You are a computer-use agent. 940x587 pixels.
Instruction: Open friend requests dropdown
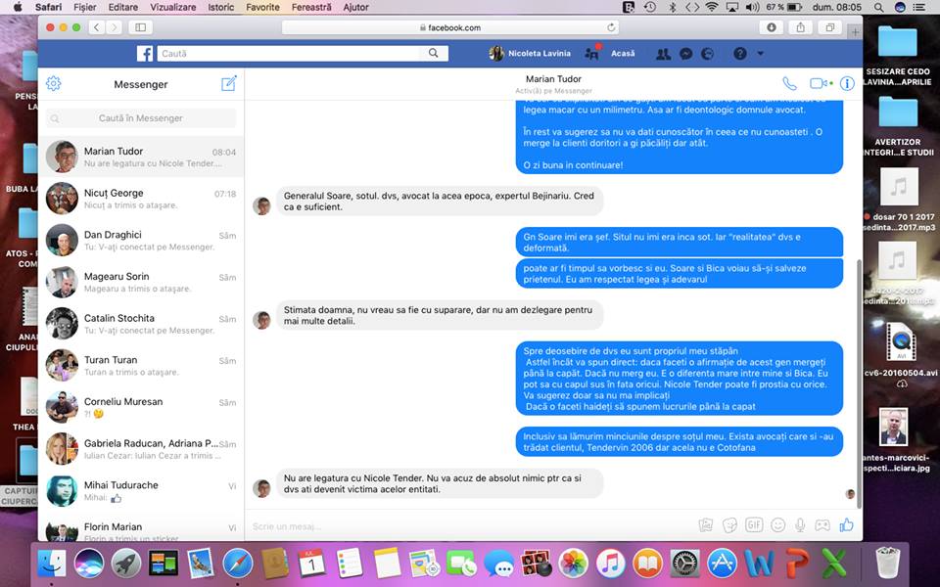[x=664, y=54]
